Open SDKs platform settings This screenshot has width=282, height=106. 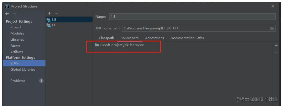pyautogui.click(x=24, y=63)
